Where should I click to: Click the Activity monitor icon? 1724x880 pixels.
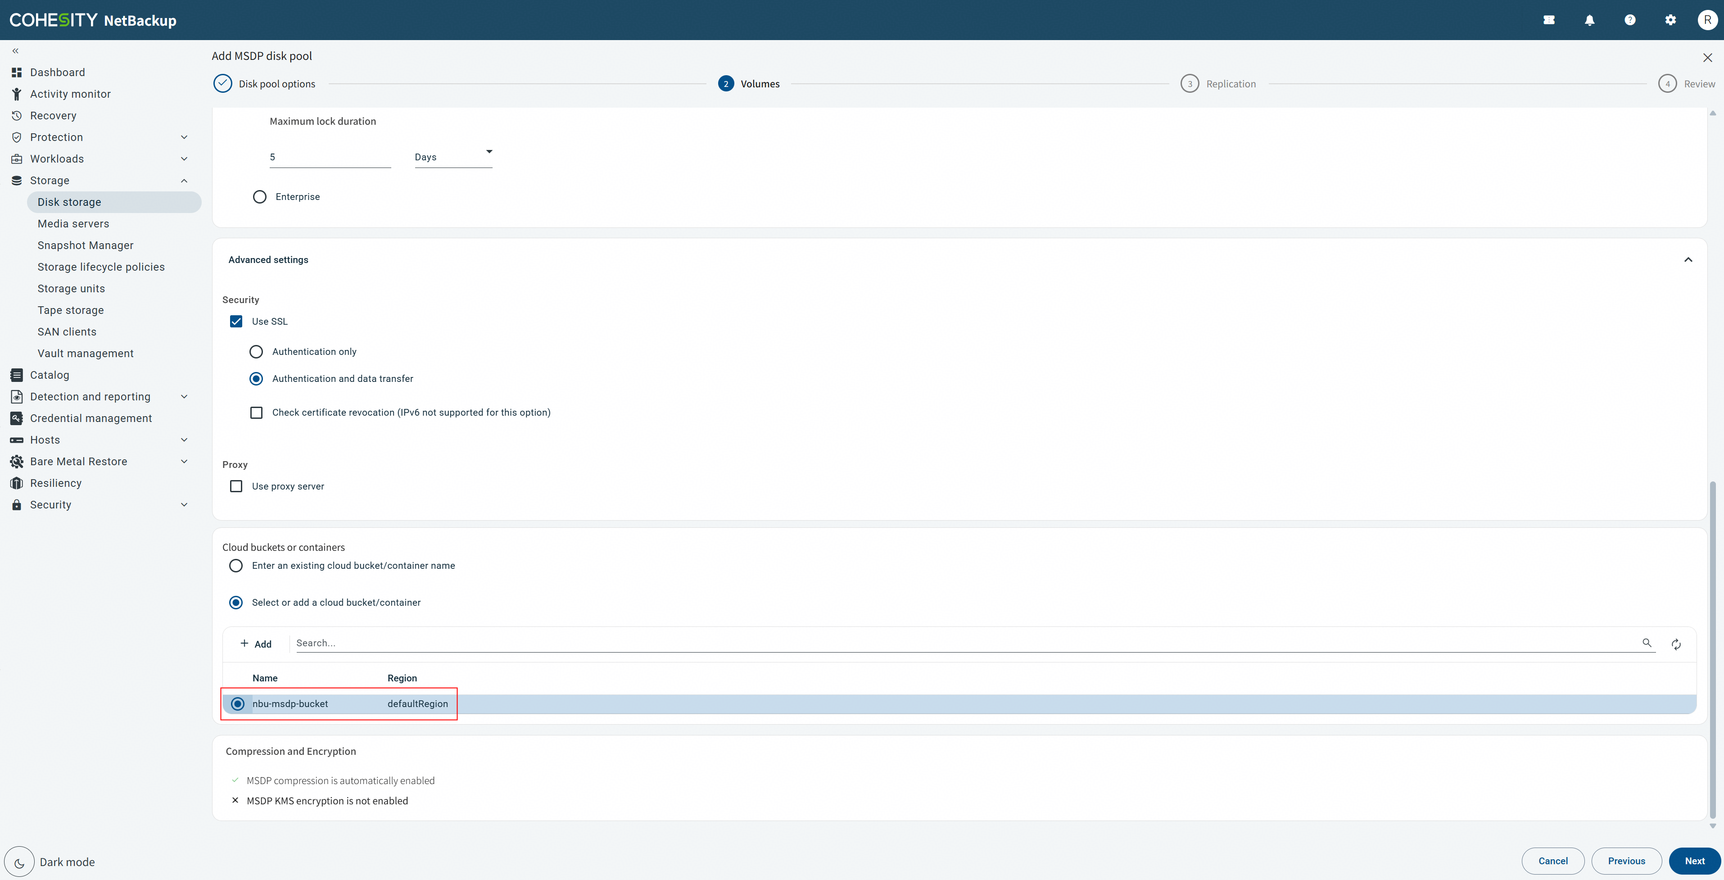pyautogui.click(x=17, y=94)
